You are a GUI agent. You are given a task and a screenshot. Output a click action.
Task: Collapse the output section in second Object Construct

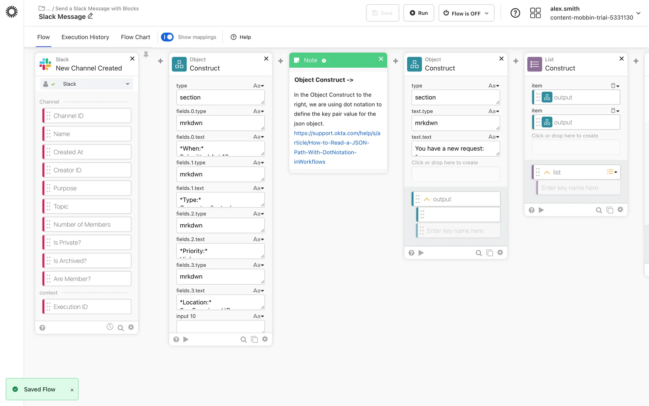(427, 199)
